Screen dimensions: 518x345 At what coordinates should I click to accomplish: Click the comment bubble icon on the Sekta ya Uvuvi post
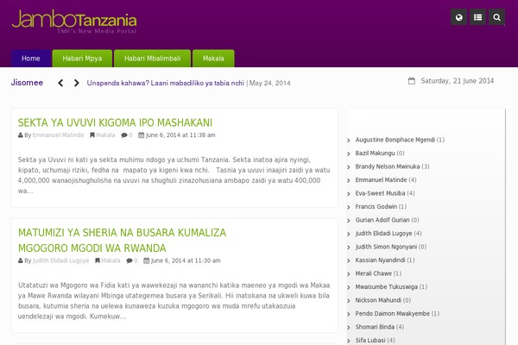tap(124, 135)
